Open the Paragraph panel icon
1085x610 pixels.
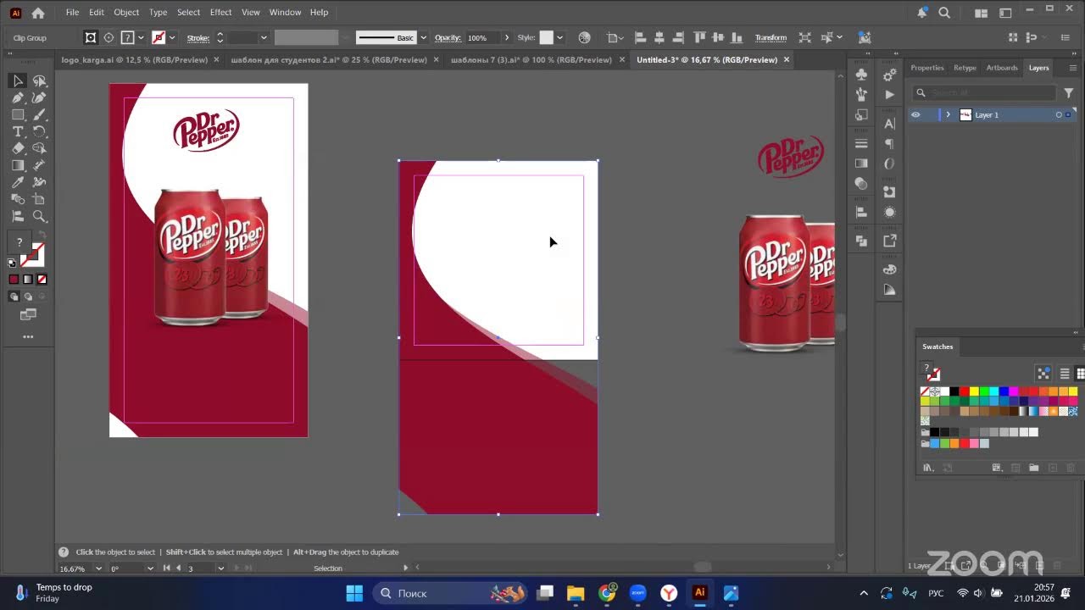(889, 144)
